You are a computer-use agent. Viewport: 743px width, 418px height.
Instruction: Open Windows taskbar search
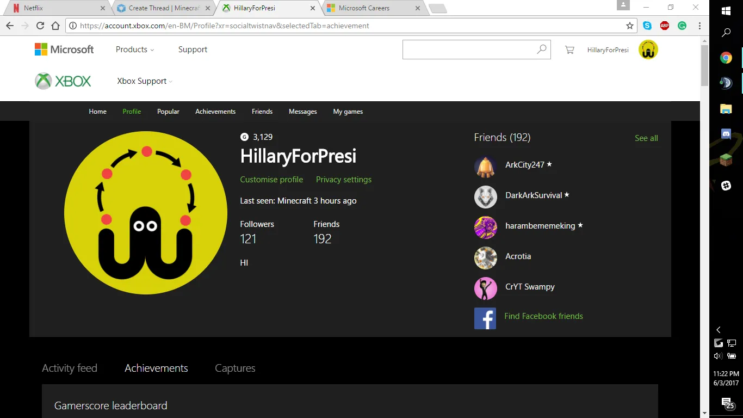click(726, 33)
